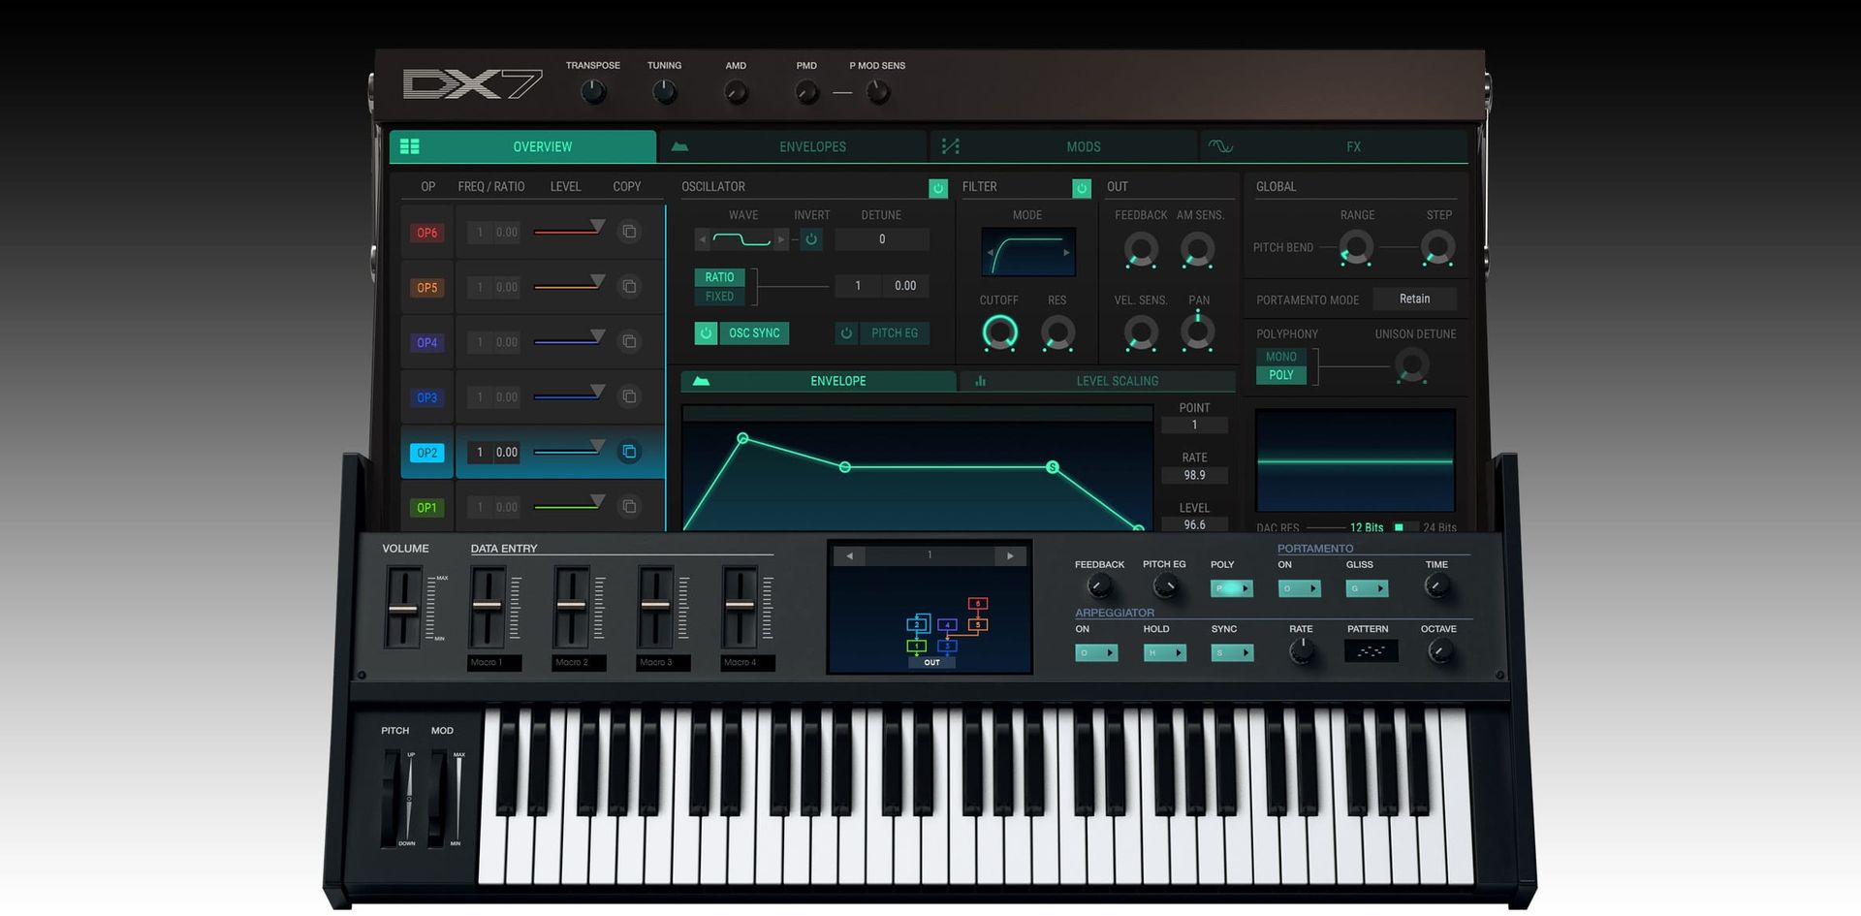Click the Macro 1 data entry fader
The height and width of the screenshot is (916, 1861).
click(x=488, y=608)
